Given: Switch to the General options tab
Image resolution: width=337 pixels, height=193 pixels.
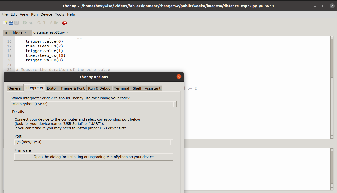Looking at the screenshot, I should (x=15, y=88).
